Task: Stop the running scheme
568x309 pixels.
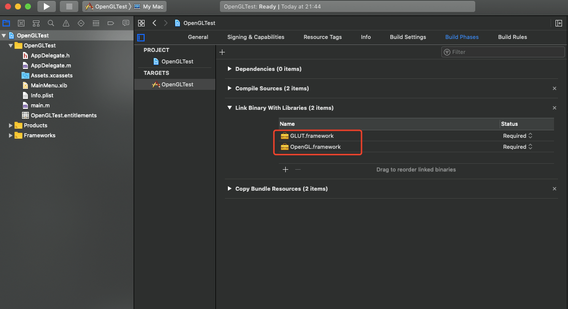Action: tap(69, 6)
